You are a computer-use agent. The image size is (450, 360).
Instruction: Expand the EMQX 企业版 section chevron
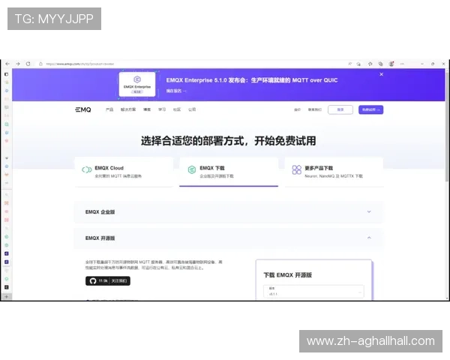pyautogui.click(x=369, y=211)
